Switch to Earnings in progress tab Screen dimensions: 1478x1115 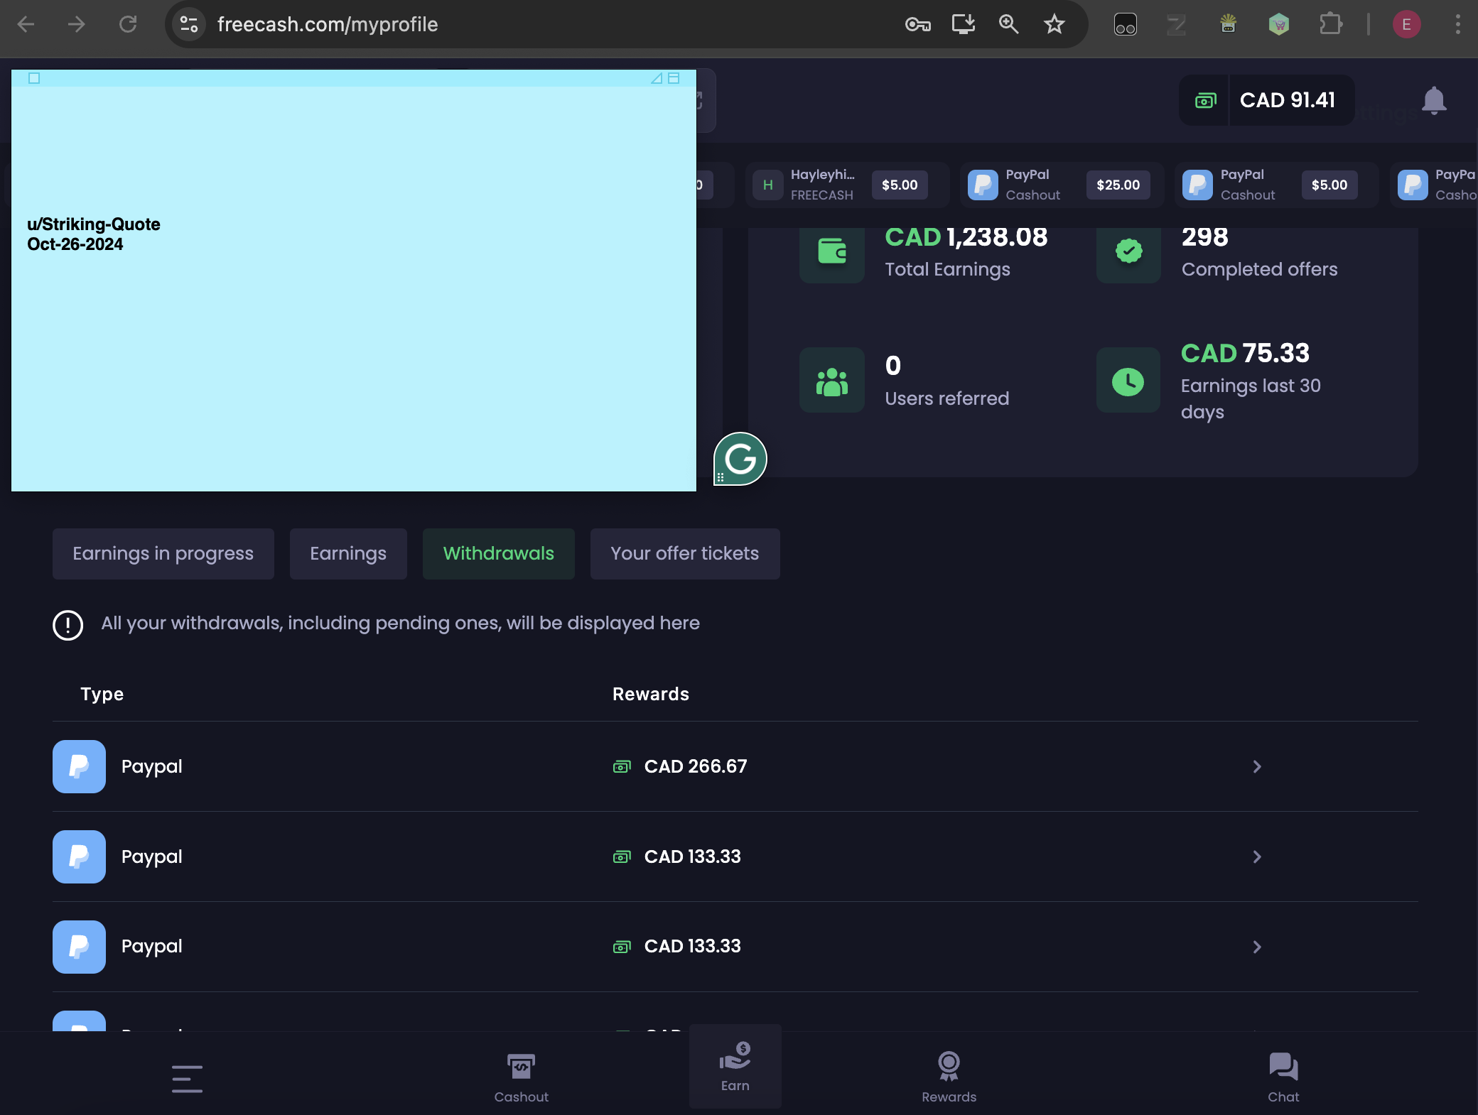tap(163, 554)
